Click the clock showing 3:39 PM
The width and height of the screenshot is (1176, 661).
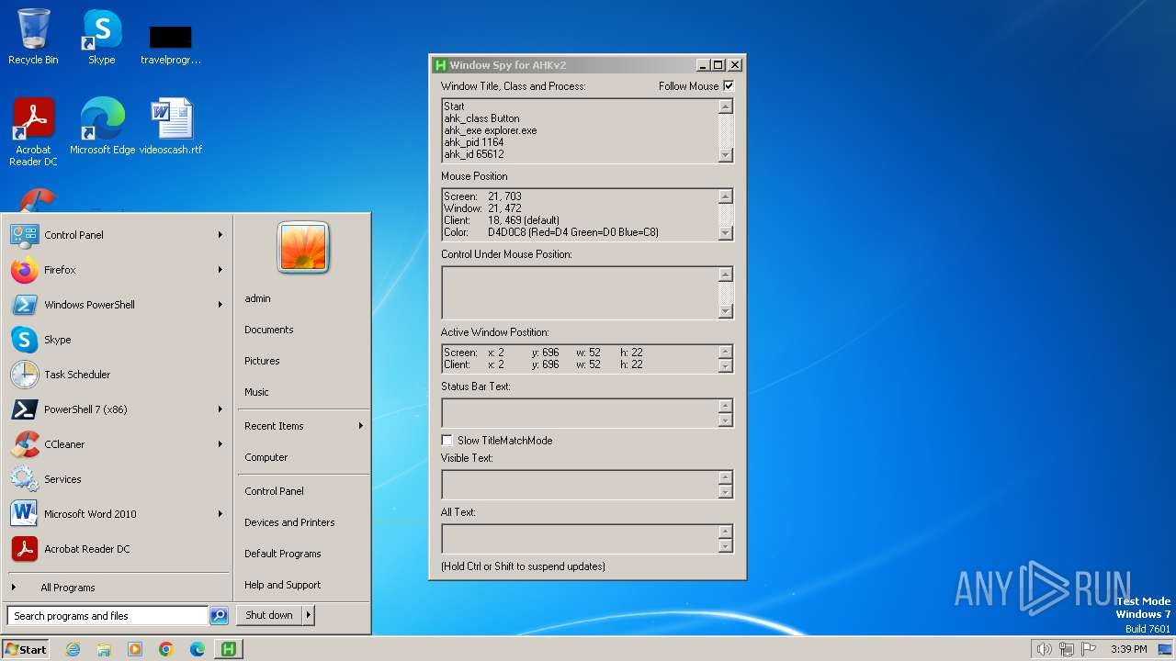pos(1129,649)
